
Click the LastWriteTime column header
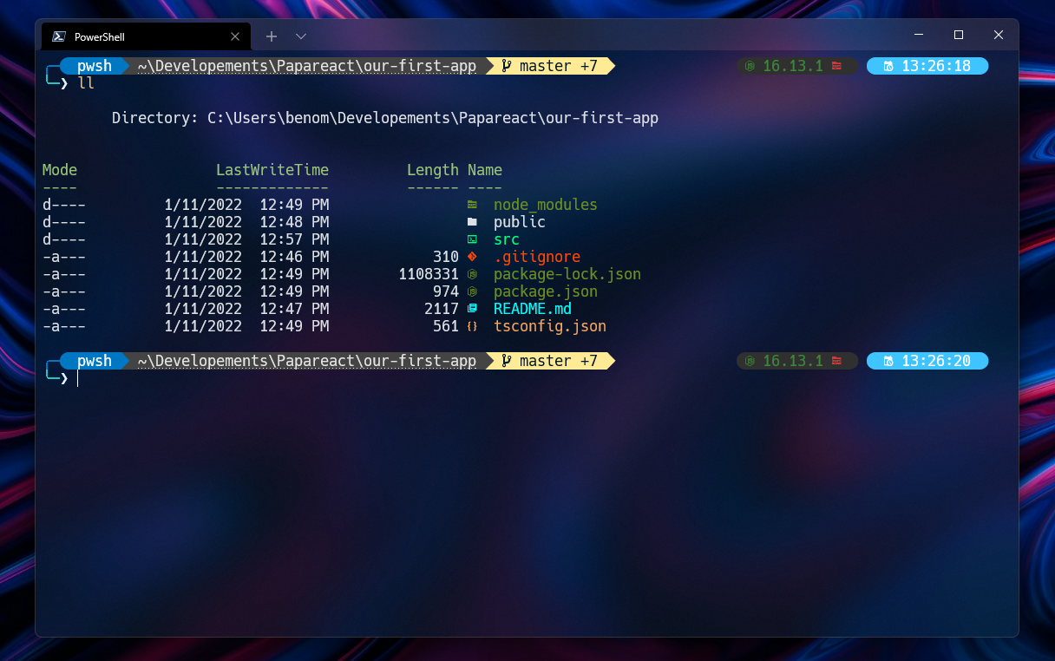pos(272,170)
